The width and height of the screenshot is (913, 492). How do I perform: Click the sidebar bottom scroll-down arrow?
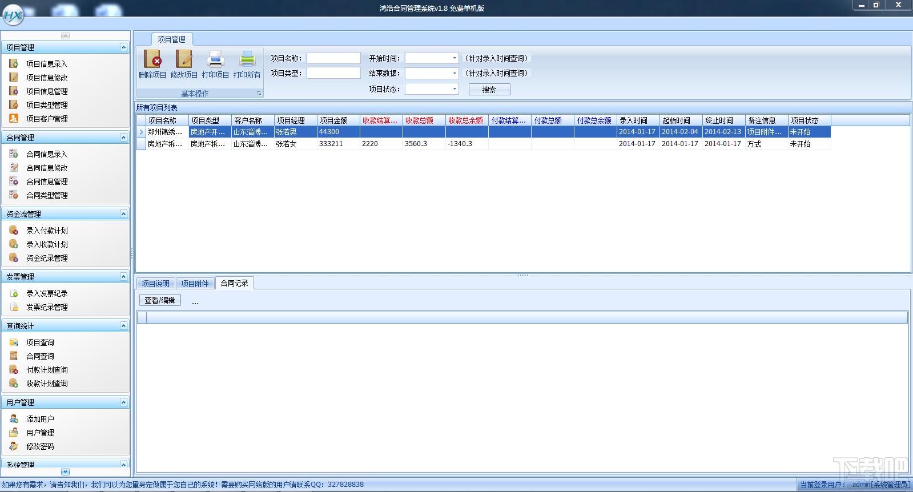click(x=65, y=472)
